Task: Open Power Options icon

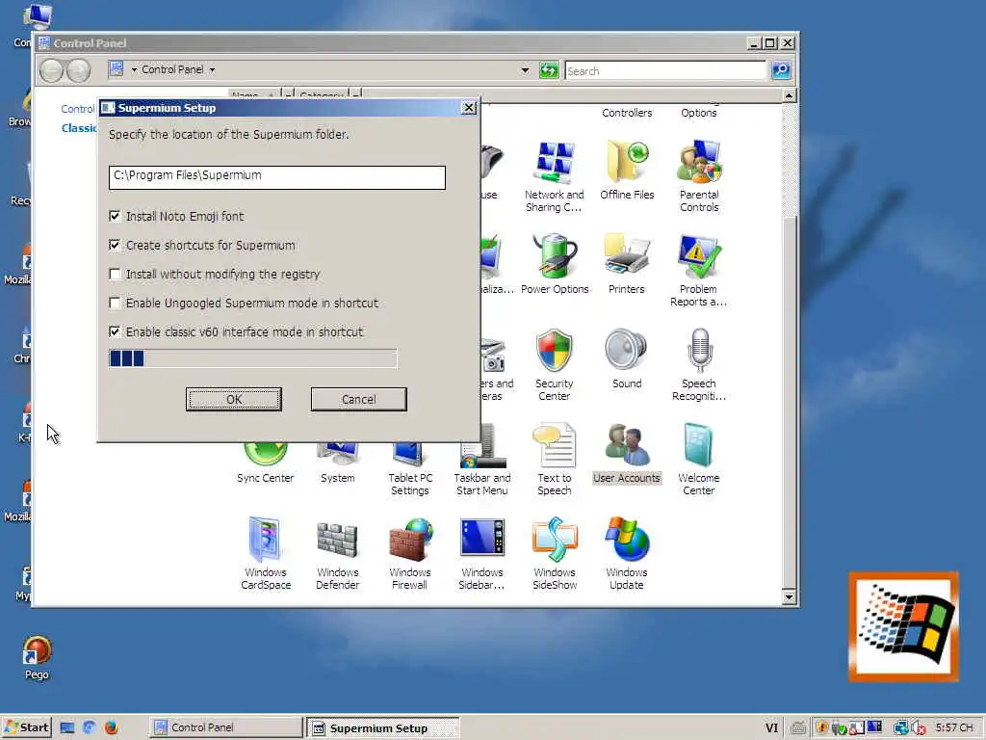Action: click(554, 256)
